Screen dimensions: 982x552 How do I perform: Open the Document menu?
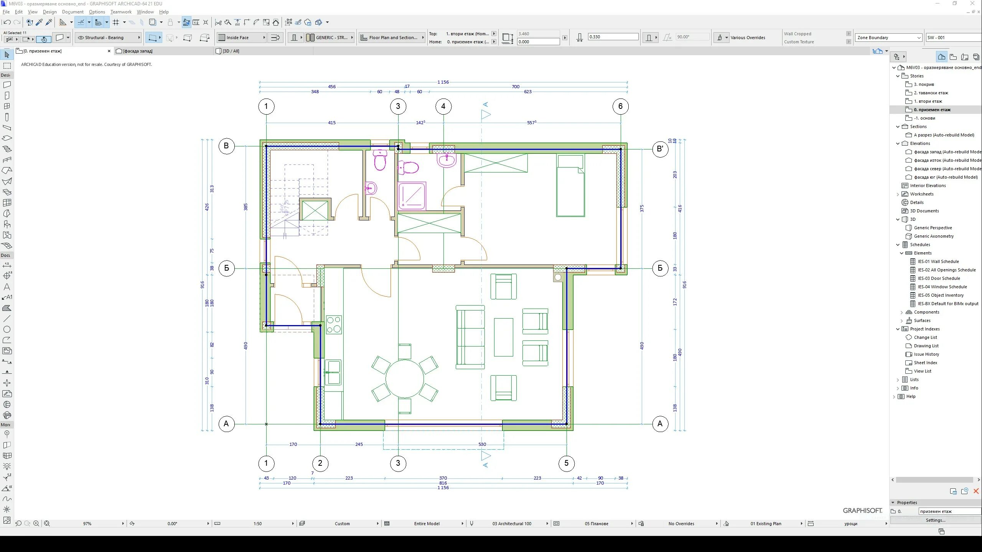pyautogui.click(x=72, y=12)
